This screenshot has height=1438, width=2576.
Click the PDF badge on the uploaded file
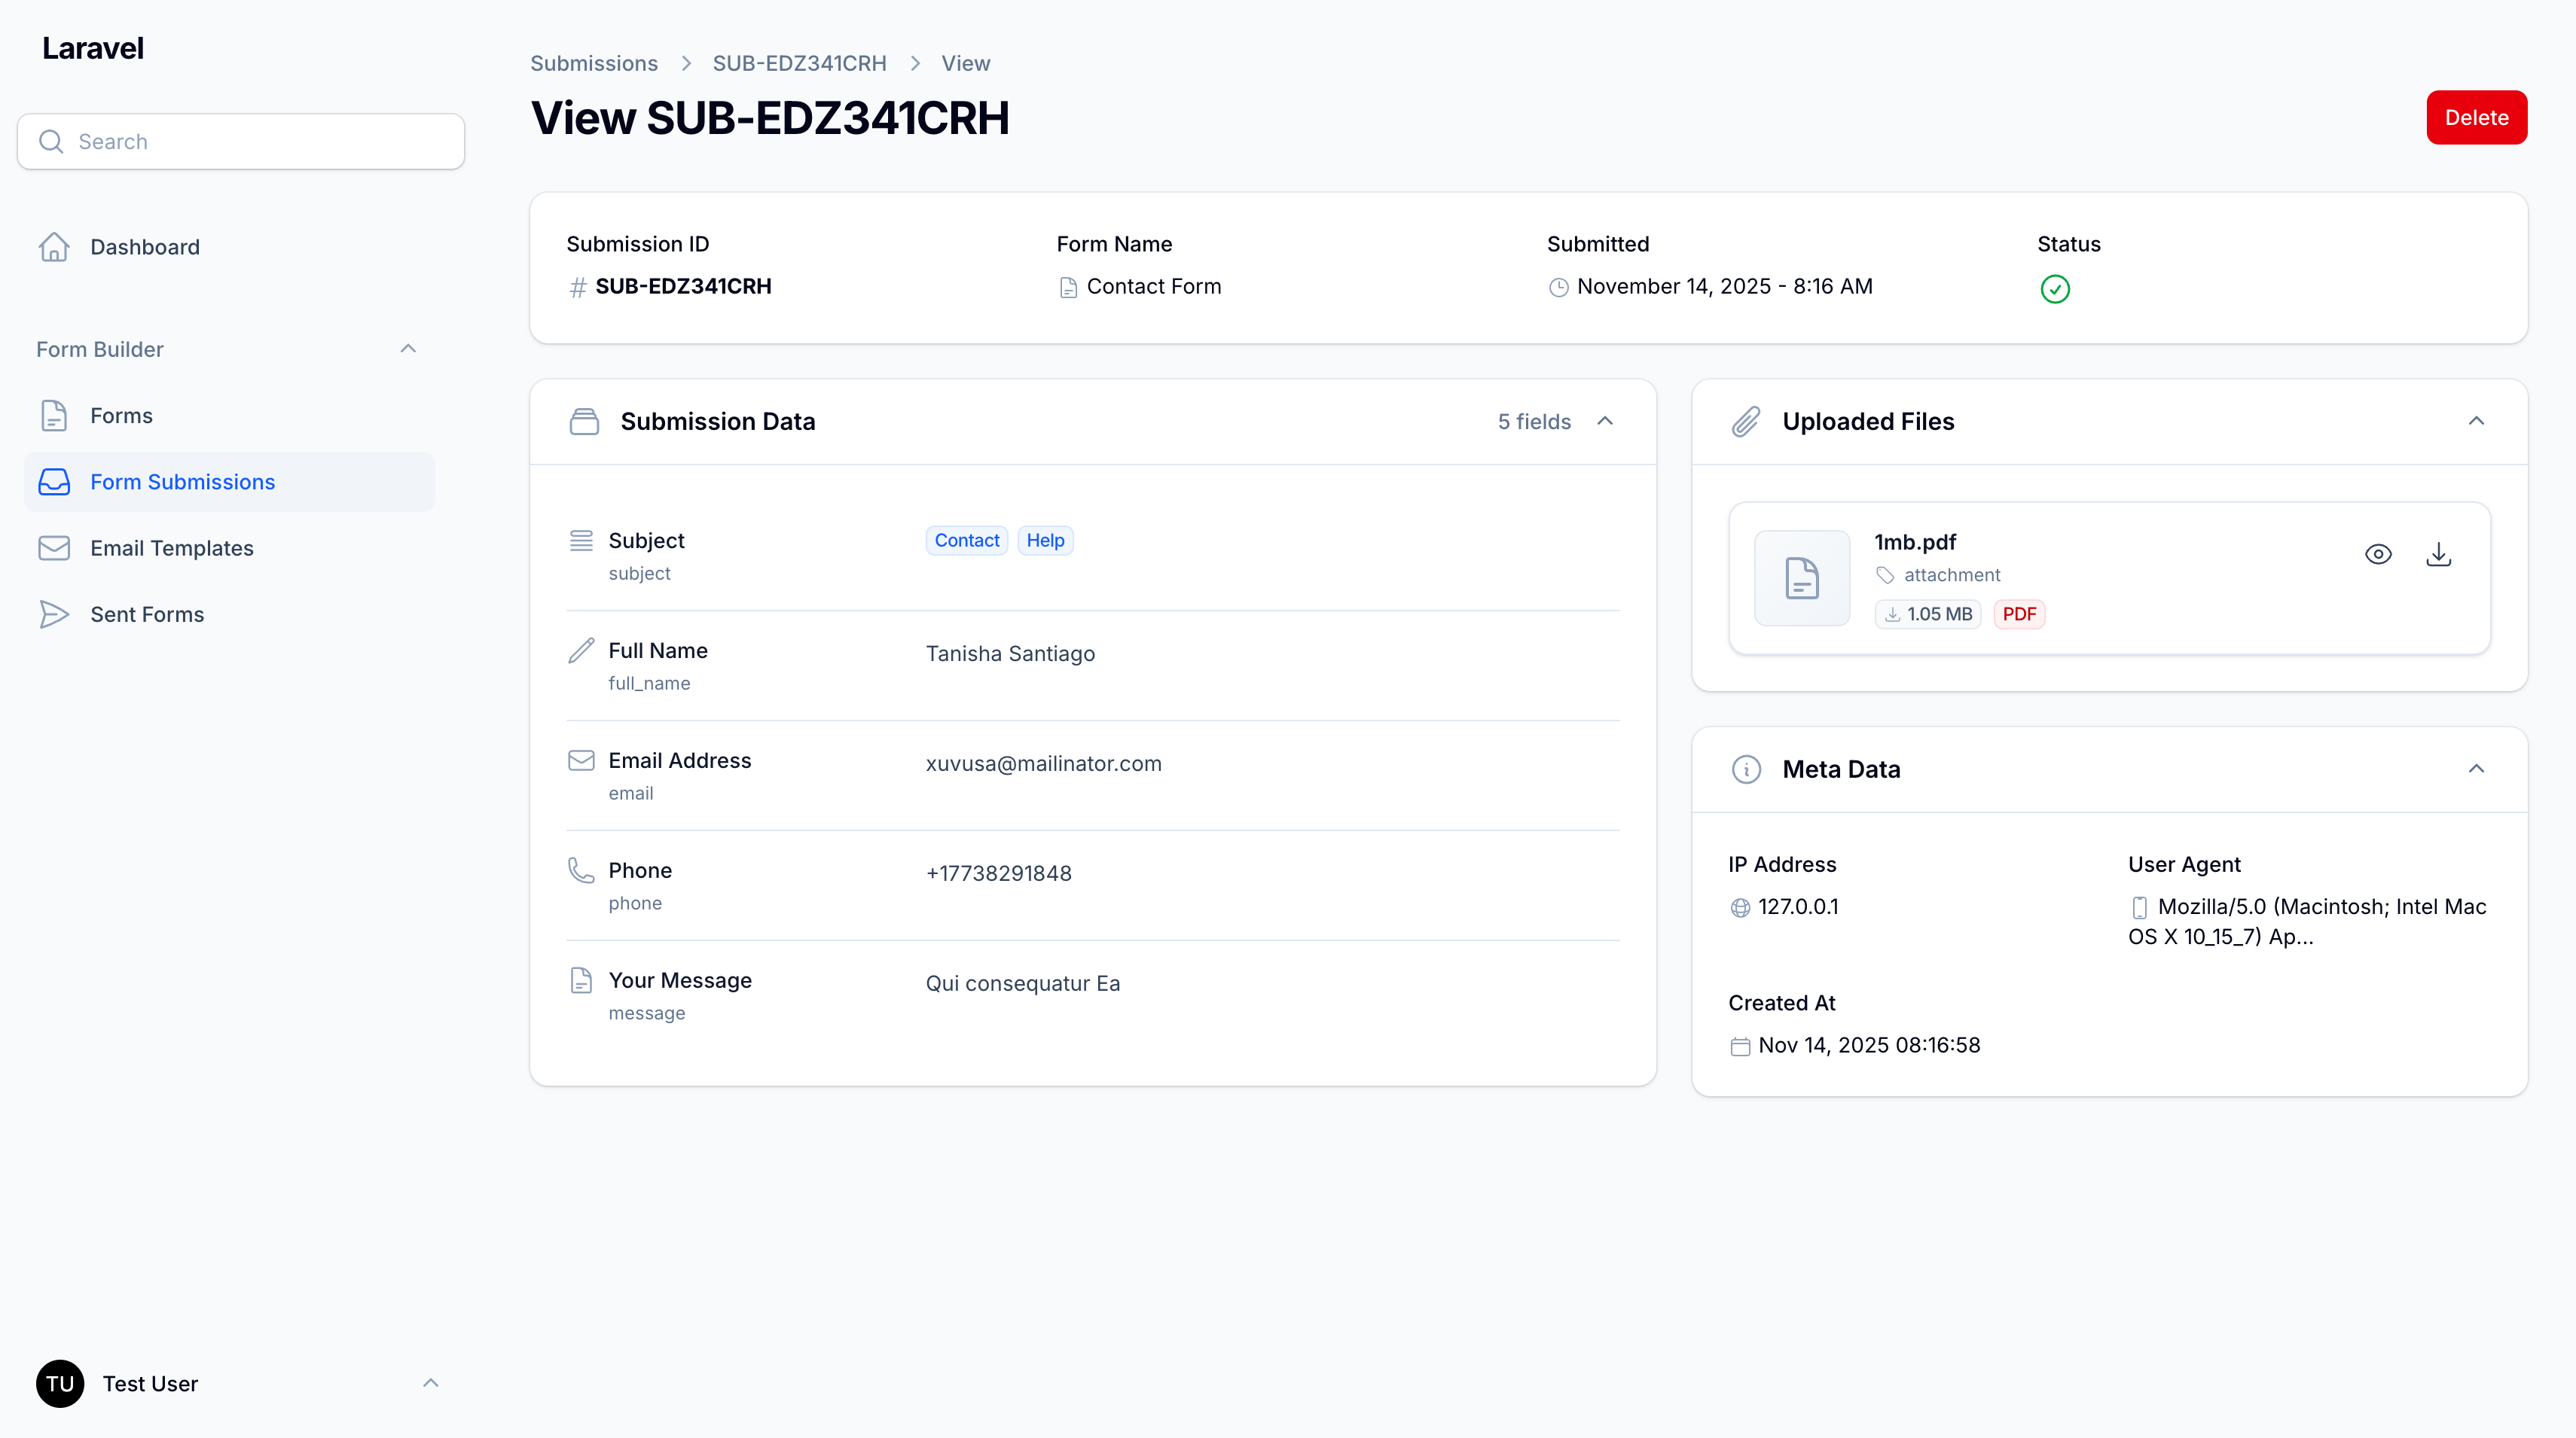[2019, 614]
